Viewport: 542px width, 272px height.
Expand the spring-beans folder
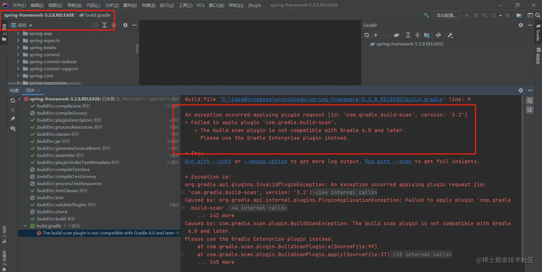[18, 48]
